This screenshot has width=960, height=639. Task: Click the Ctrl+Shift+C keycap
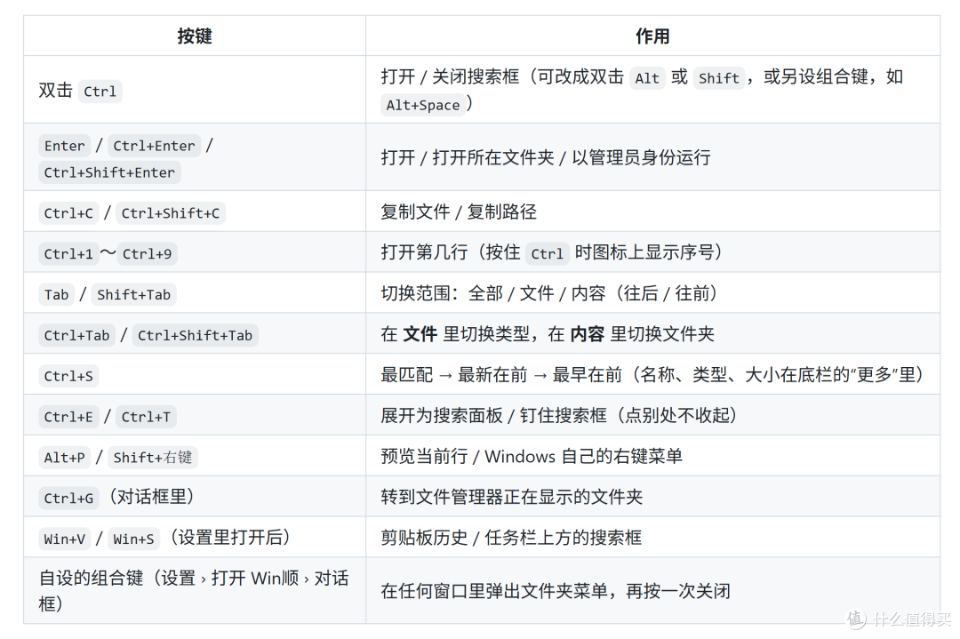[170, 213]
